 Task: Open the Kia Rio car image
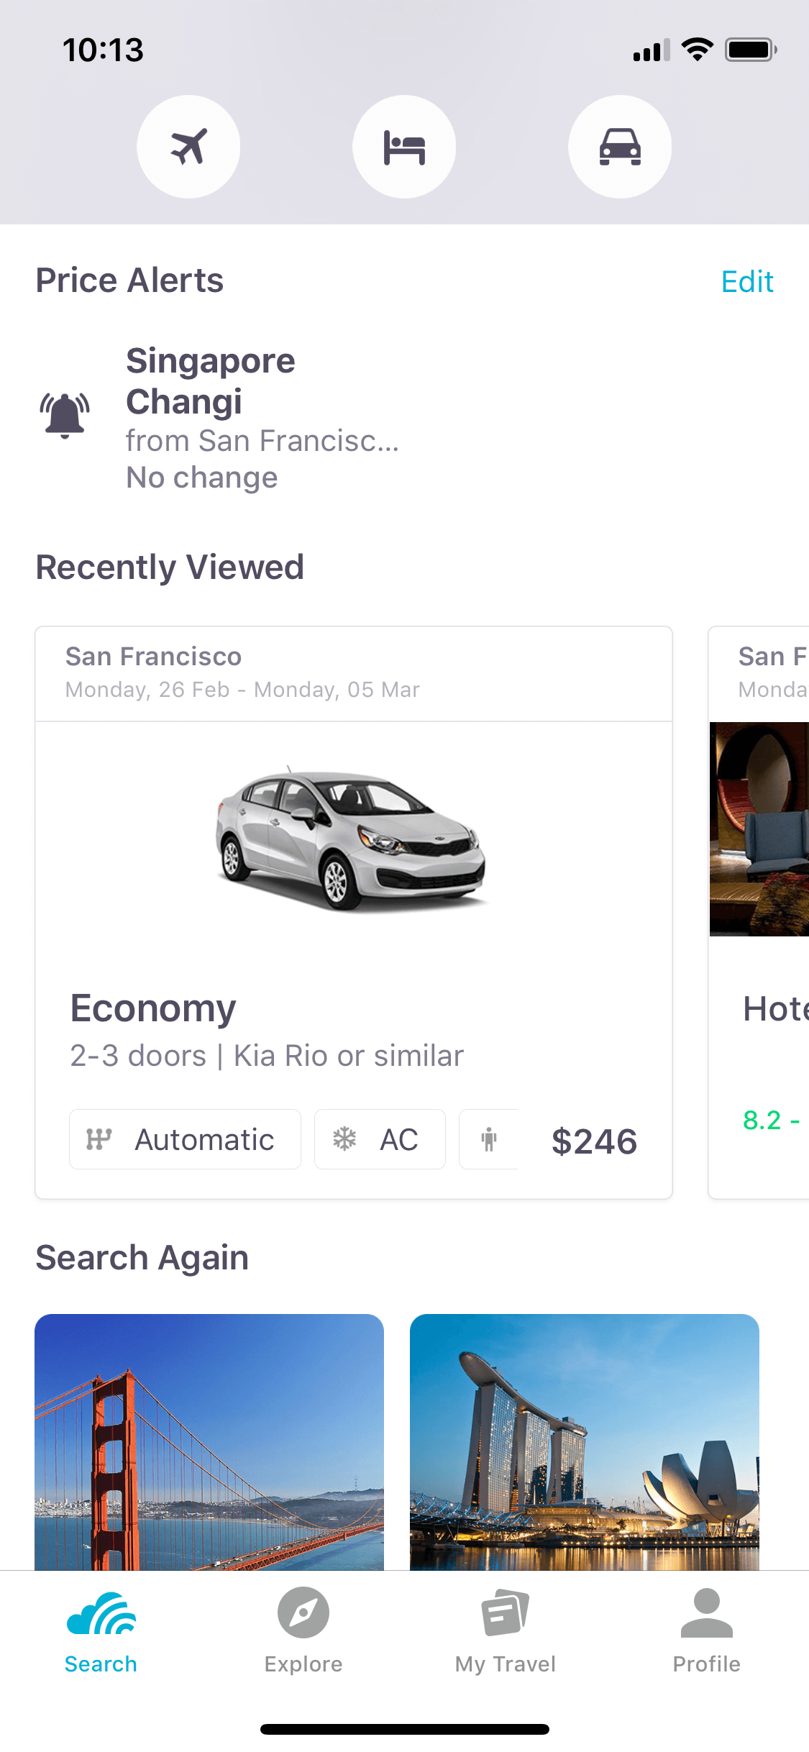point(351,839)
